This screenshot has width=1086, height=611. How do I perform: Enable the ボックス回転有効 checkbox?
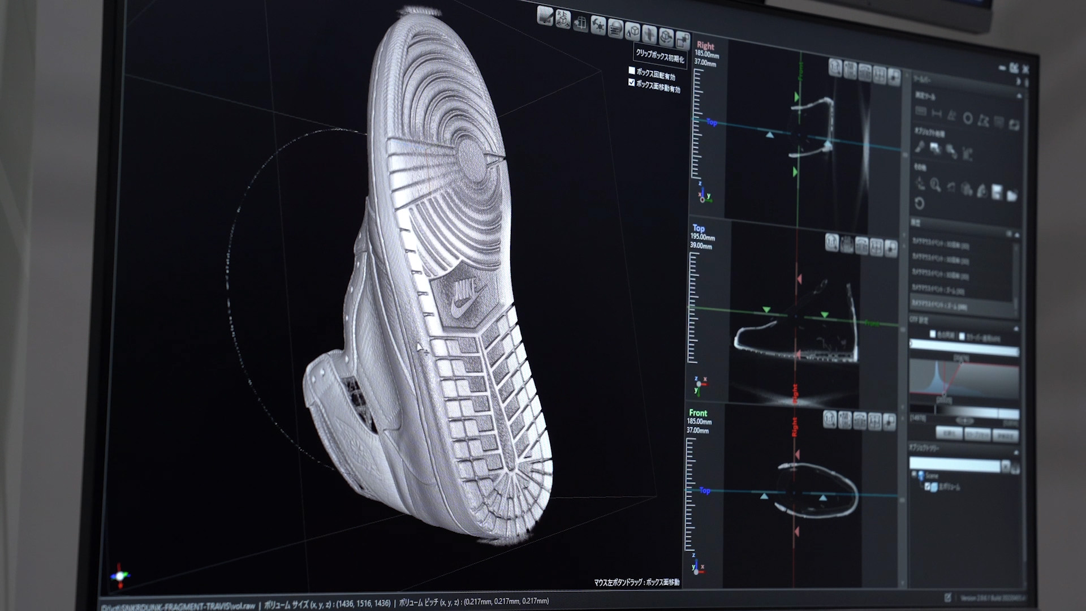(x=632, y=71)
